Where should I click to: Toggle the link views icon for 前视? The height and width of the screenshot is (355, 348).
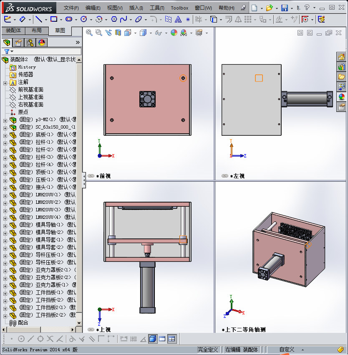91,176
